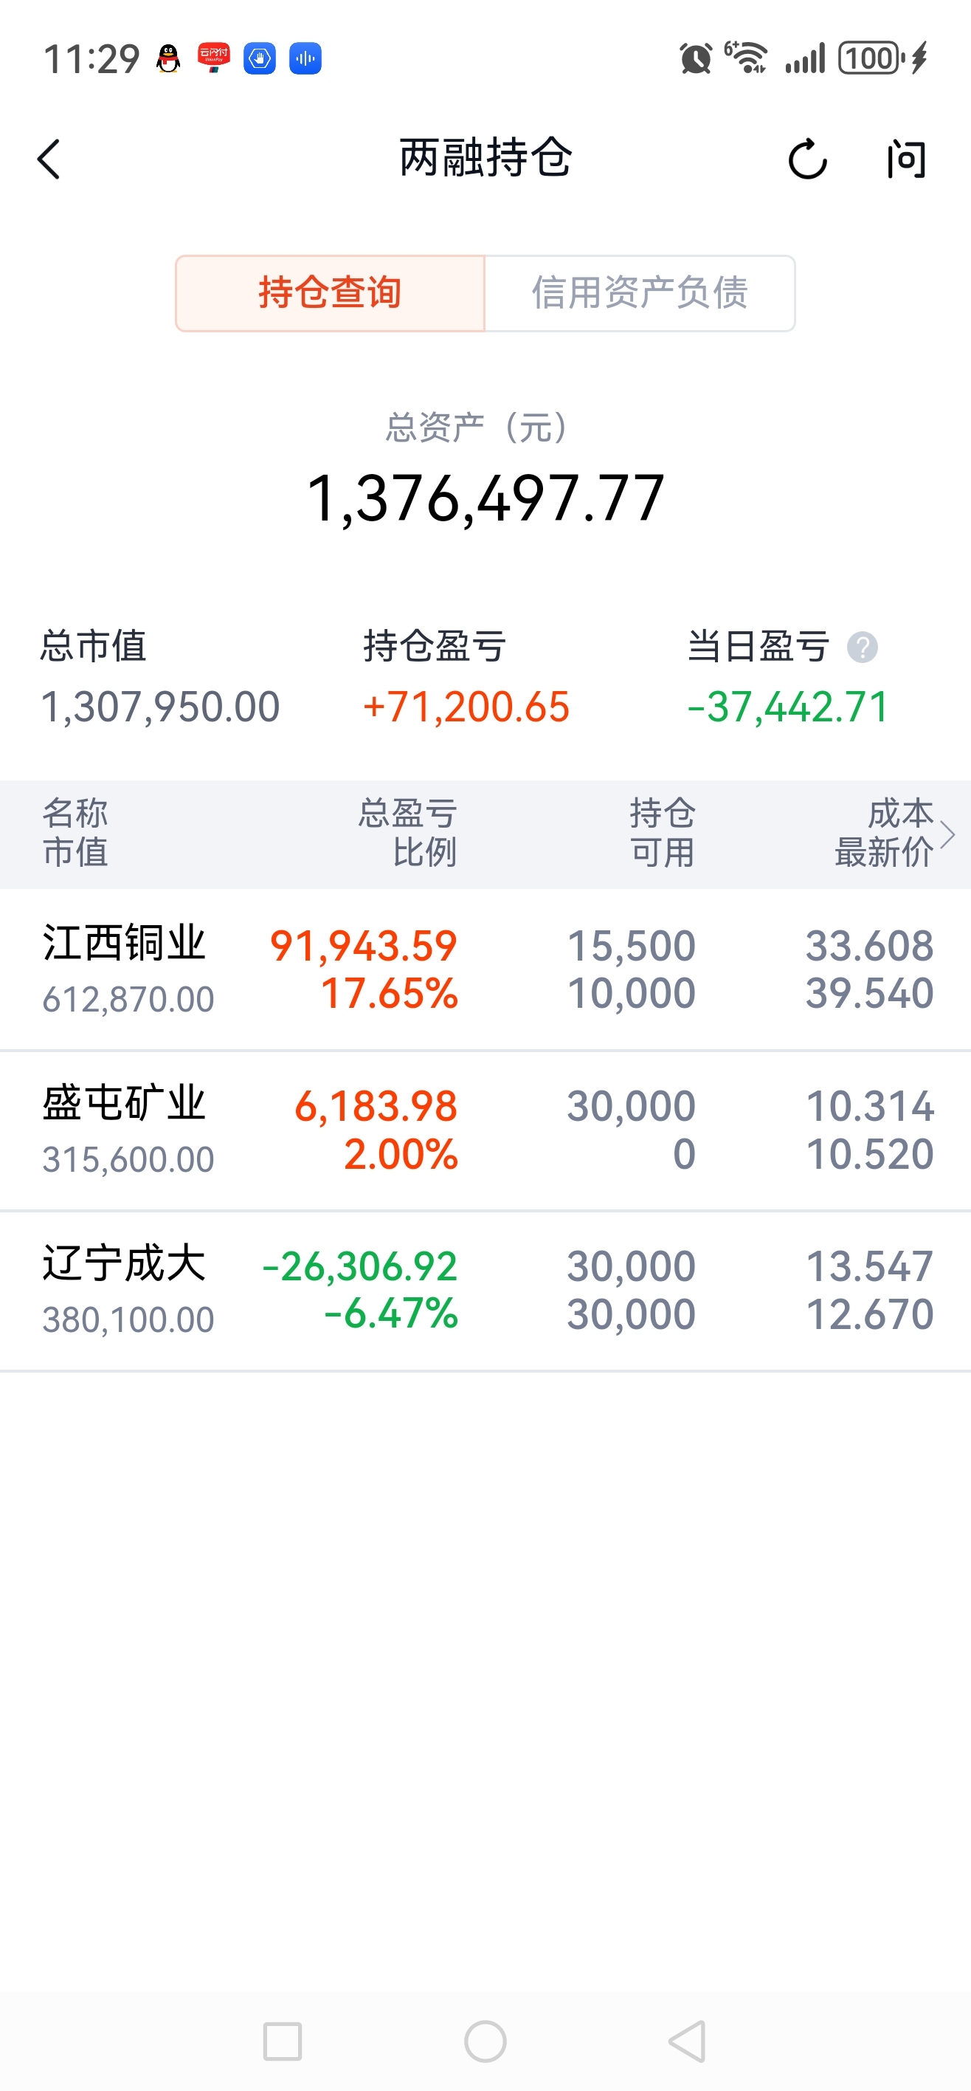The height and width of the screenshot is (2091, 971).
Task: Tap the back arrow icon
Action: tap(49, 159)
